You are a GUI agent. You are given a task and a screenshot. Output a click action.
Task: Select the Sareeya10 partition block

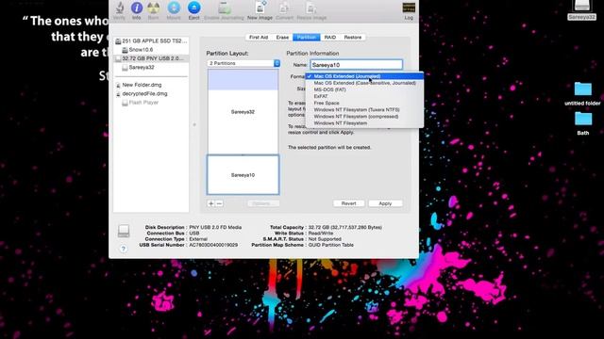click(x=243, y=175)
